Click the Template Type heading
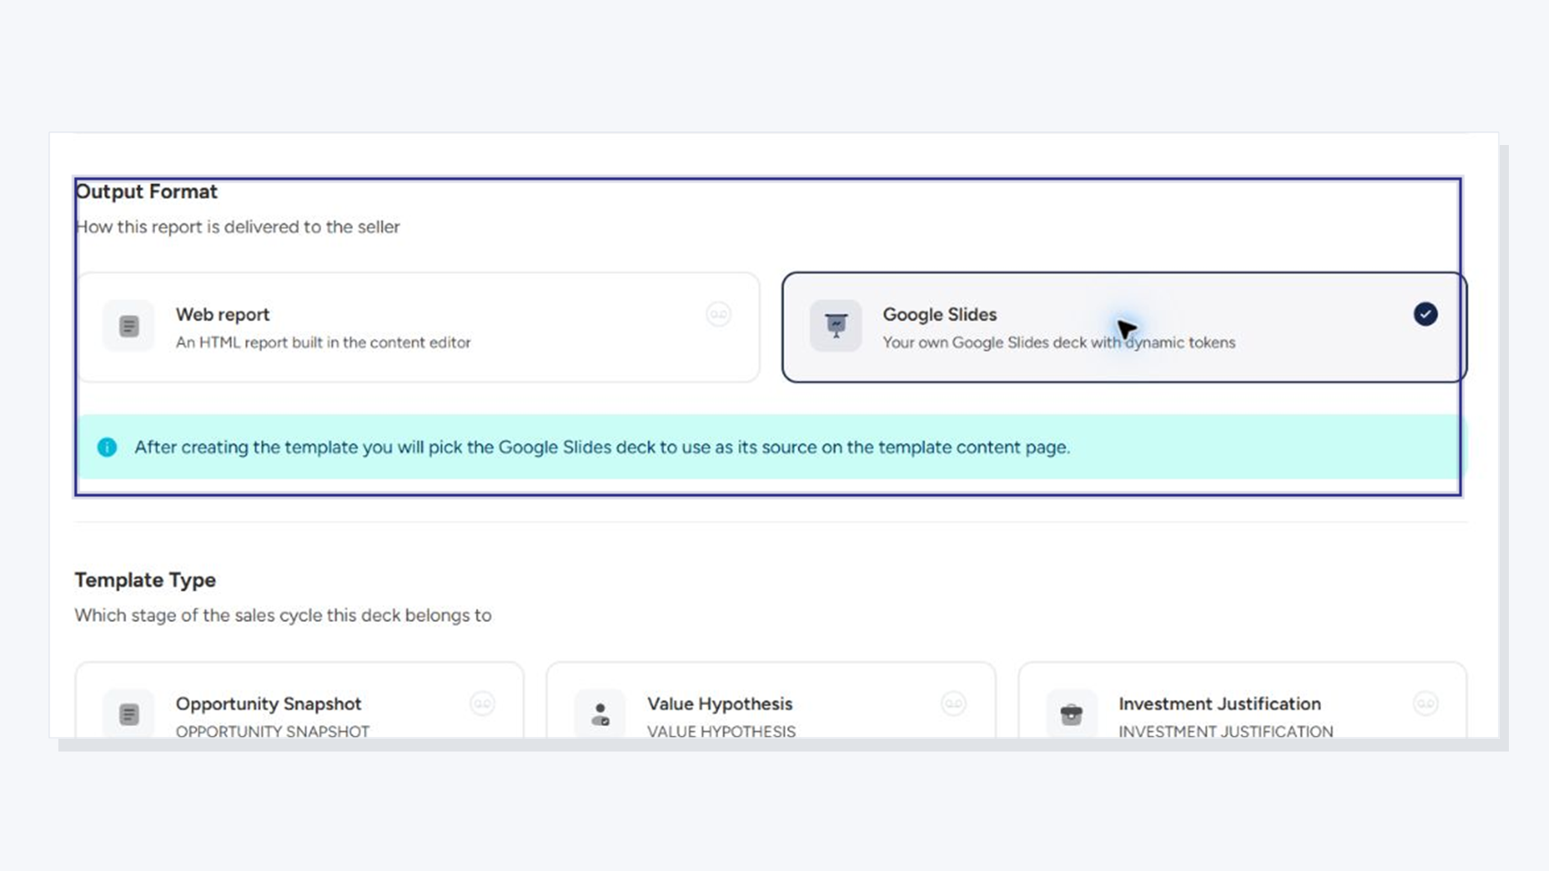 (x=145, y=580)
